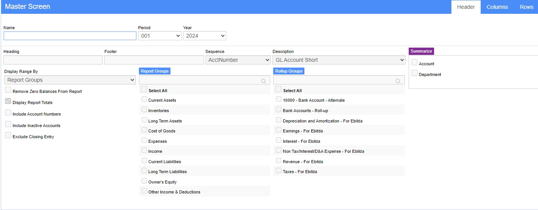Click the Report Groups blue label
Image resolution: width=538 pixels, height=210 pixels.
tap(154, 71)
